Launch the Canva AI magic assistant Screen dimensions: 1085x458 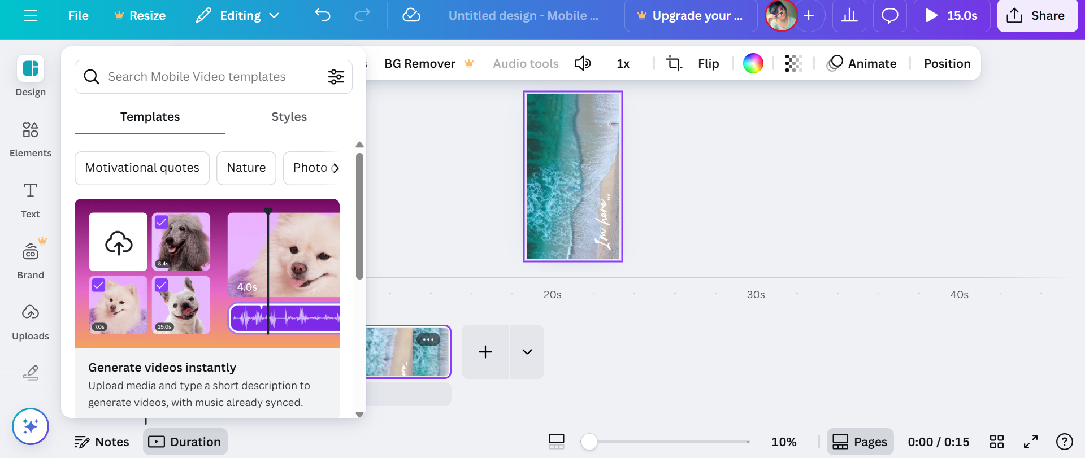pyautogui.click(x=31, y=426)
